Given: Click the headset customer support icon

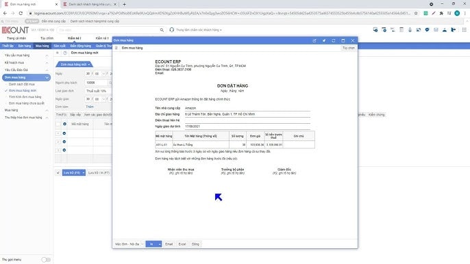Looking at the screenshot, I should pyautogui.click(x=171, y=30).
